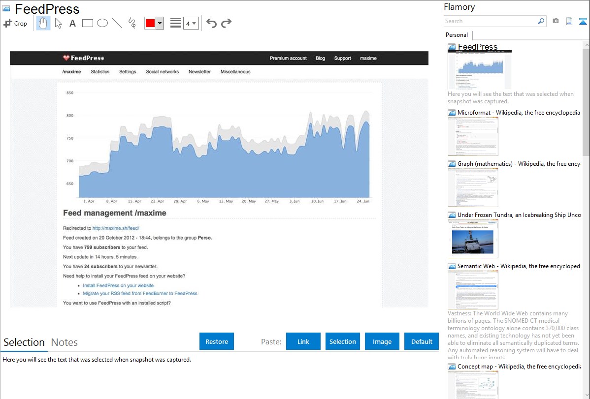Open the Under Frozen Tundra ship thumbnail
Image resolution: width=590 pixels, height=399 pixels.
[473, 239]
